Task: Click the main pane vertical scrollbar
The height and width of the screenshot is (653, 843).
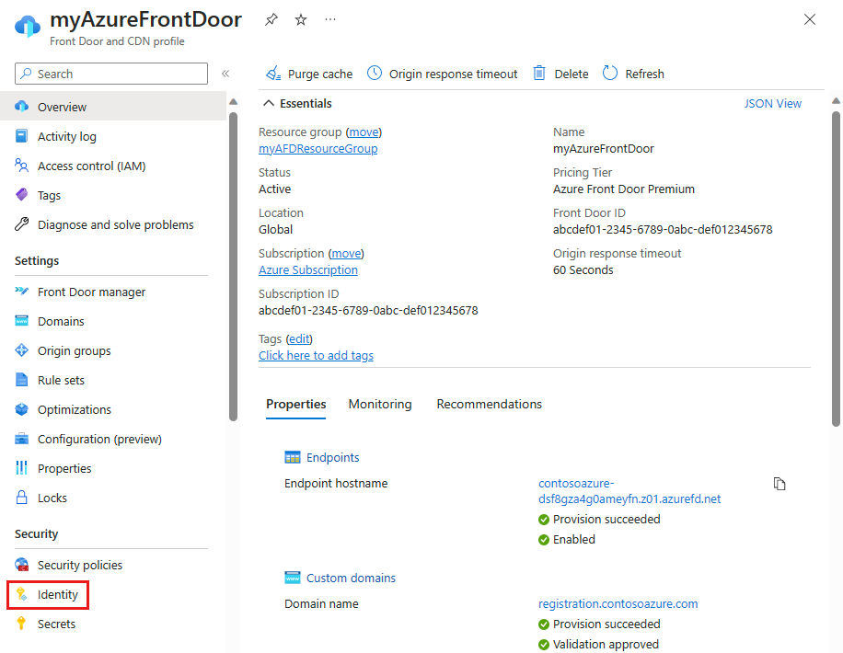Action: 836,269
